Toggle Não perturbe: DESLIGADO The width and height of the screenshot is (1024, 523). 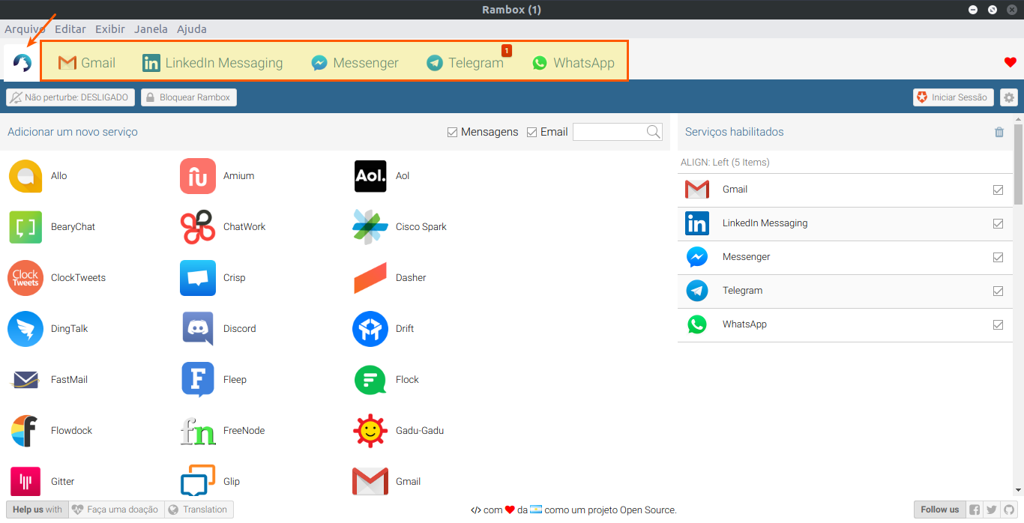point(71,97)
